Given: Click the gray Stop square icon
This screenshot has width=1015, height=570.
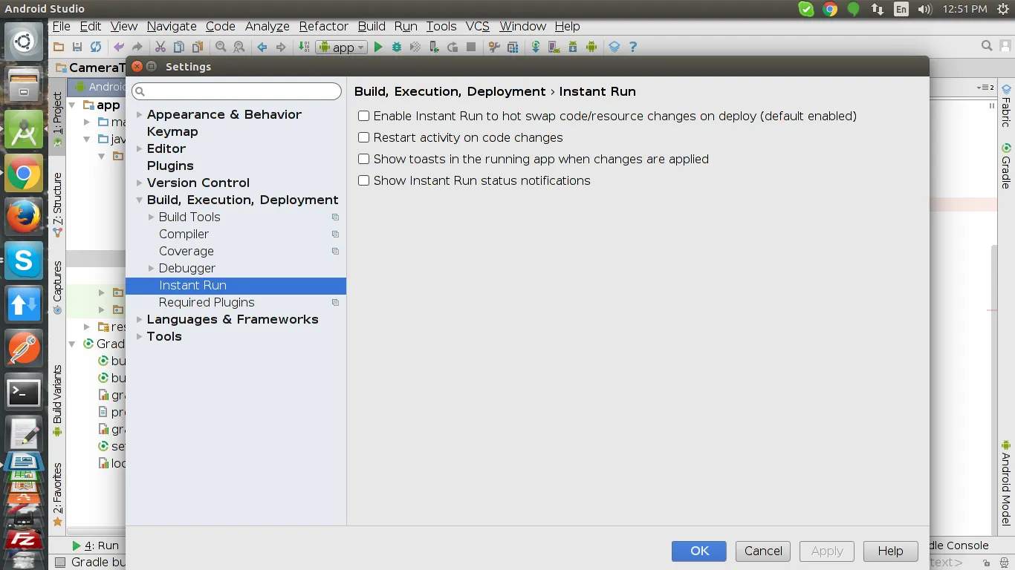Looking at the screenshot, I should click(x=470, y=47).
